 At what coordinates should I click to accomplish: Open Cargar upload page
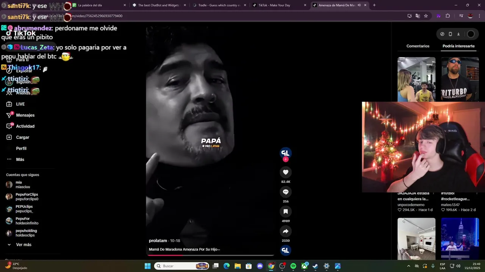(22, 138)
